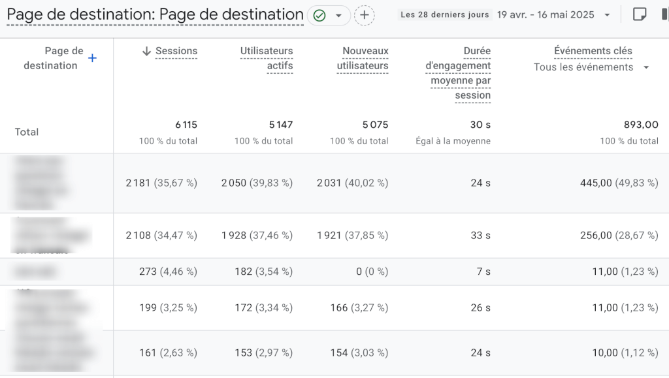669x378 pixels.
Task: Select the date range 19 avr. - 16 mai 2025
Action: 546,15
